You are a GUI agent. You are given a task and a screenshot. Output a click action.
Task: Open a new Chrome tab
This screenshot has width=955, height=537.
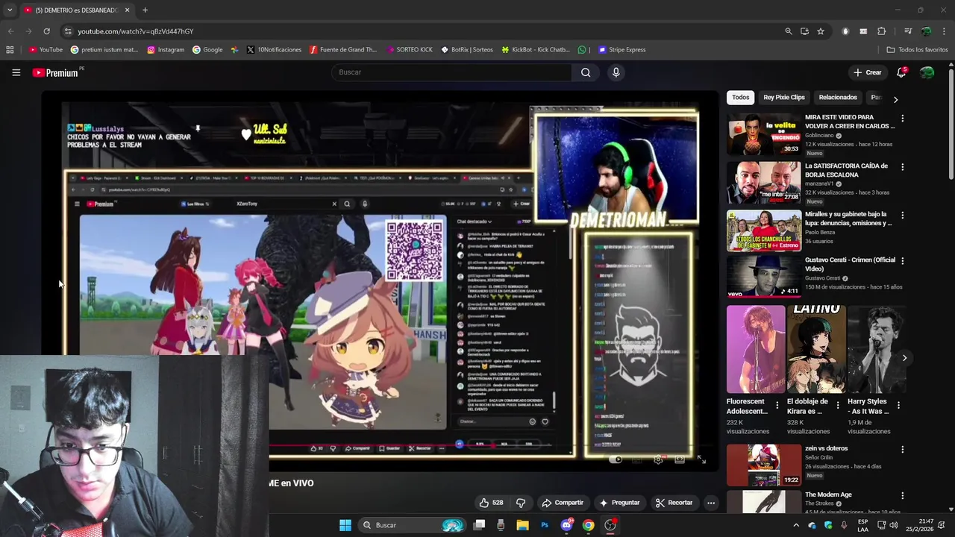point(145,10)
